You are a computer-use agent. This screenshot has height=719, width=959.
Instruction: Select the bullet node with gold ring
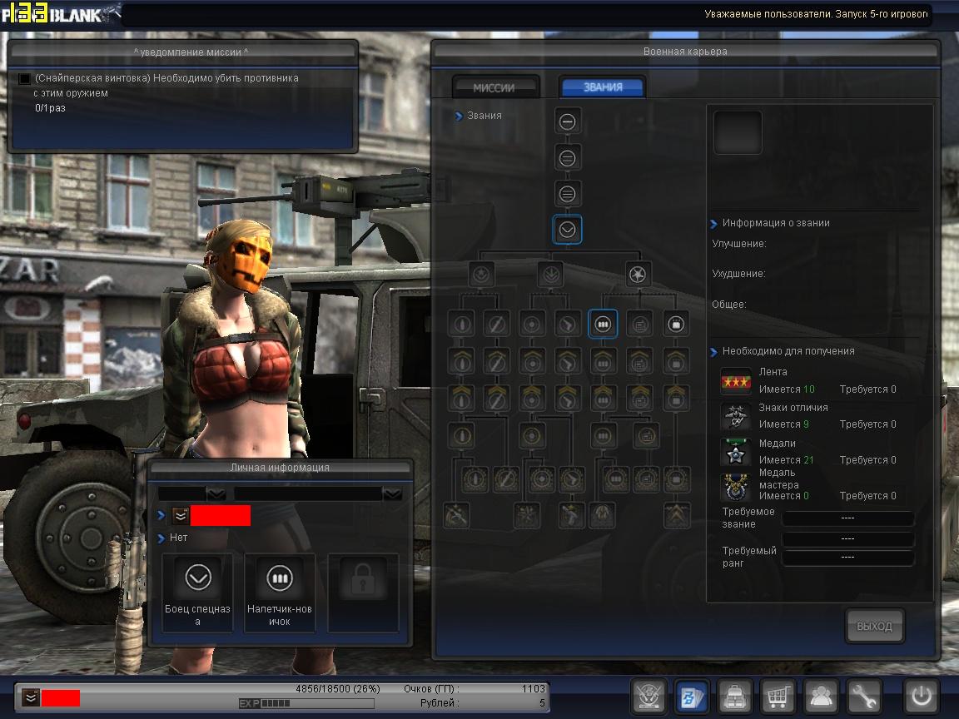tap(462, 436)
